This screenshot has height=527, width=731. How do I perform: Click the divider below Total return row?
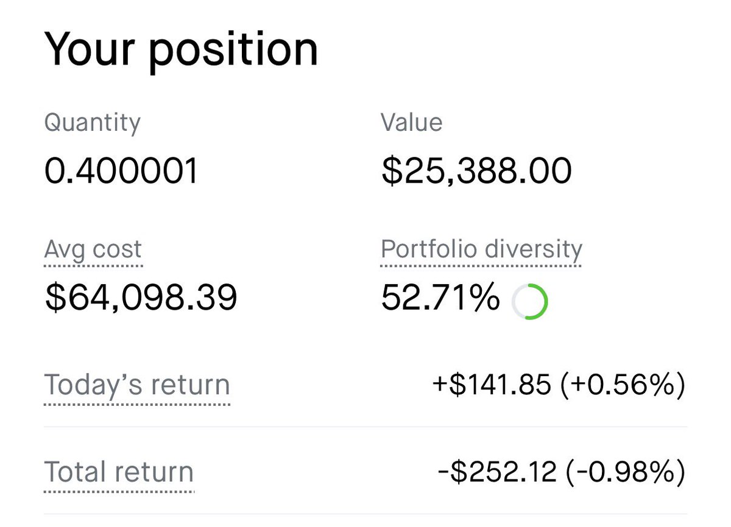click(x=365, y=514)
